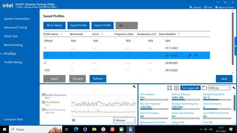237x133 pixels.
Task: Click the Apply button
Action: [x=54, y=79]
